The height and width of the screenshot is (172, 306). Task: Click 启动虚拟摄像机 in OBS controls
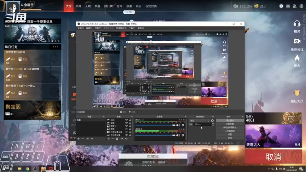(230, 128)
